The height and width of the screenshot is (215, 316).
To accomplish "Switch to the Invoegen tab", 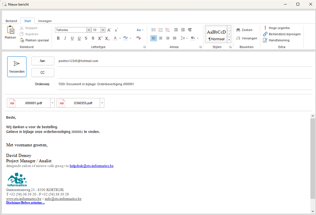I will [45, 21].
